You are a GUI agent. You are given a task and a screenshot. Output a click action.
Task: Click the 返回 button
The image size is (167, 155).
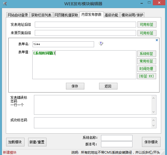tap(108, 86)
